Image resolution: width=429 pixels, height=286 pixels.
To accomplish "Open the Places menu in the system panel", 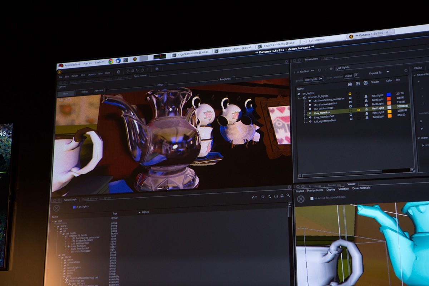I will click(x=88, y=64).
